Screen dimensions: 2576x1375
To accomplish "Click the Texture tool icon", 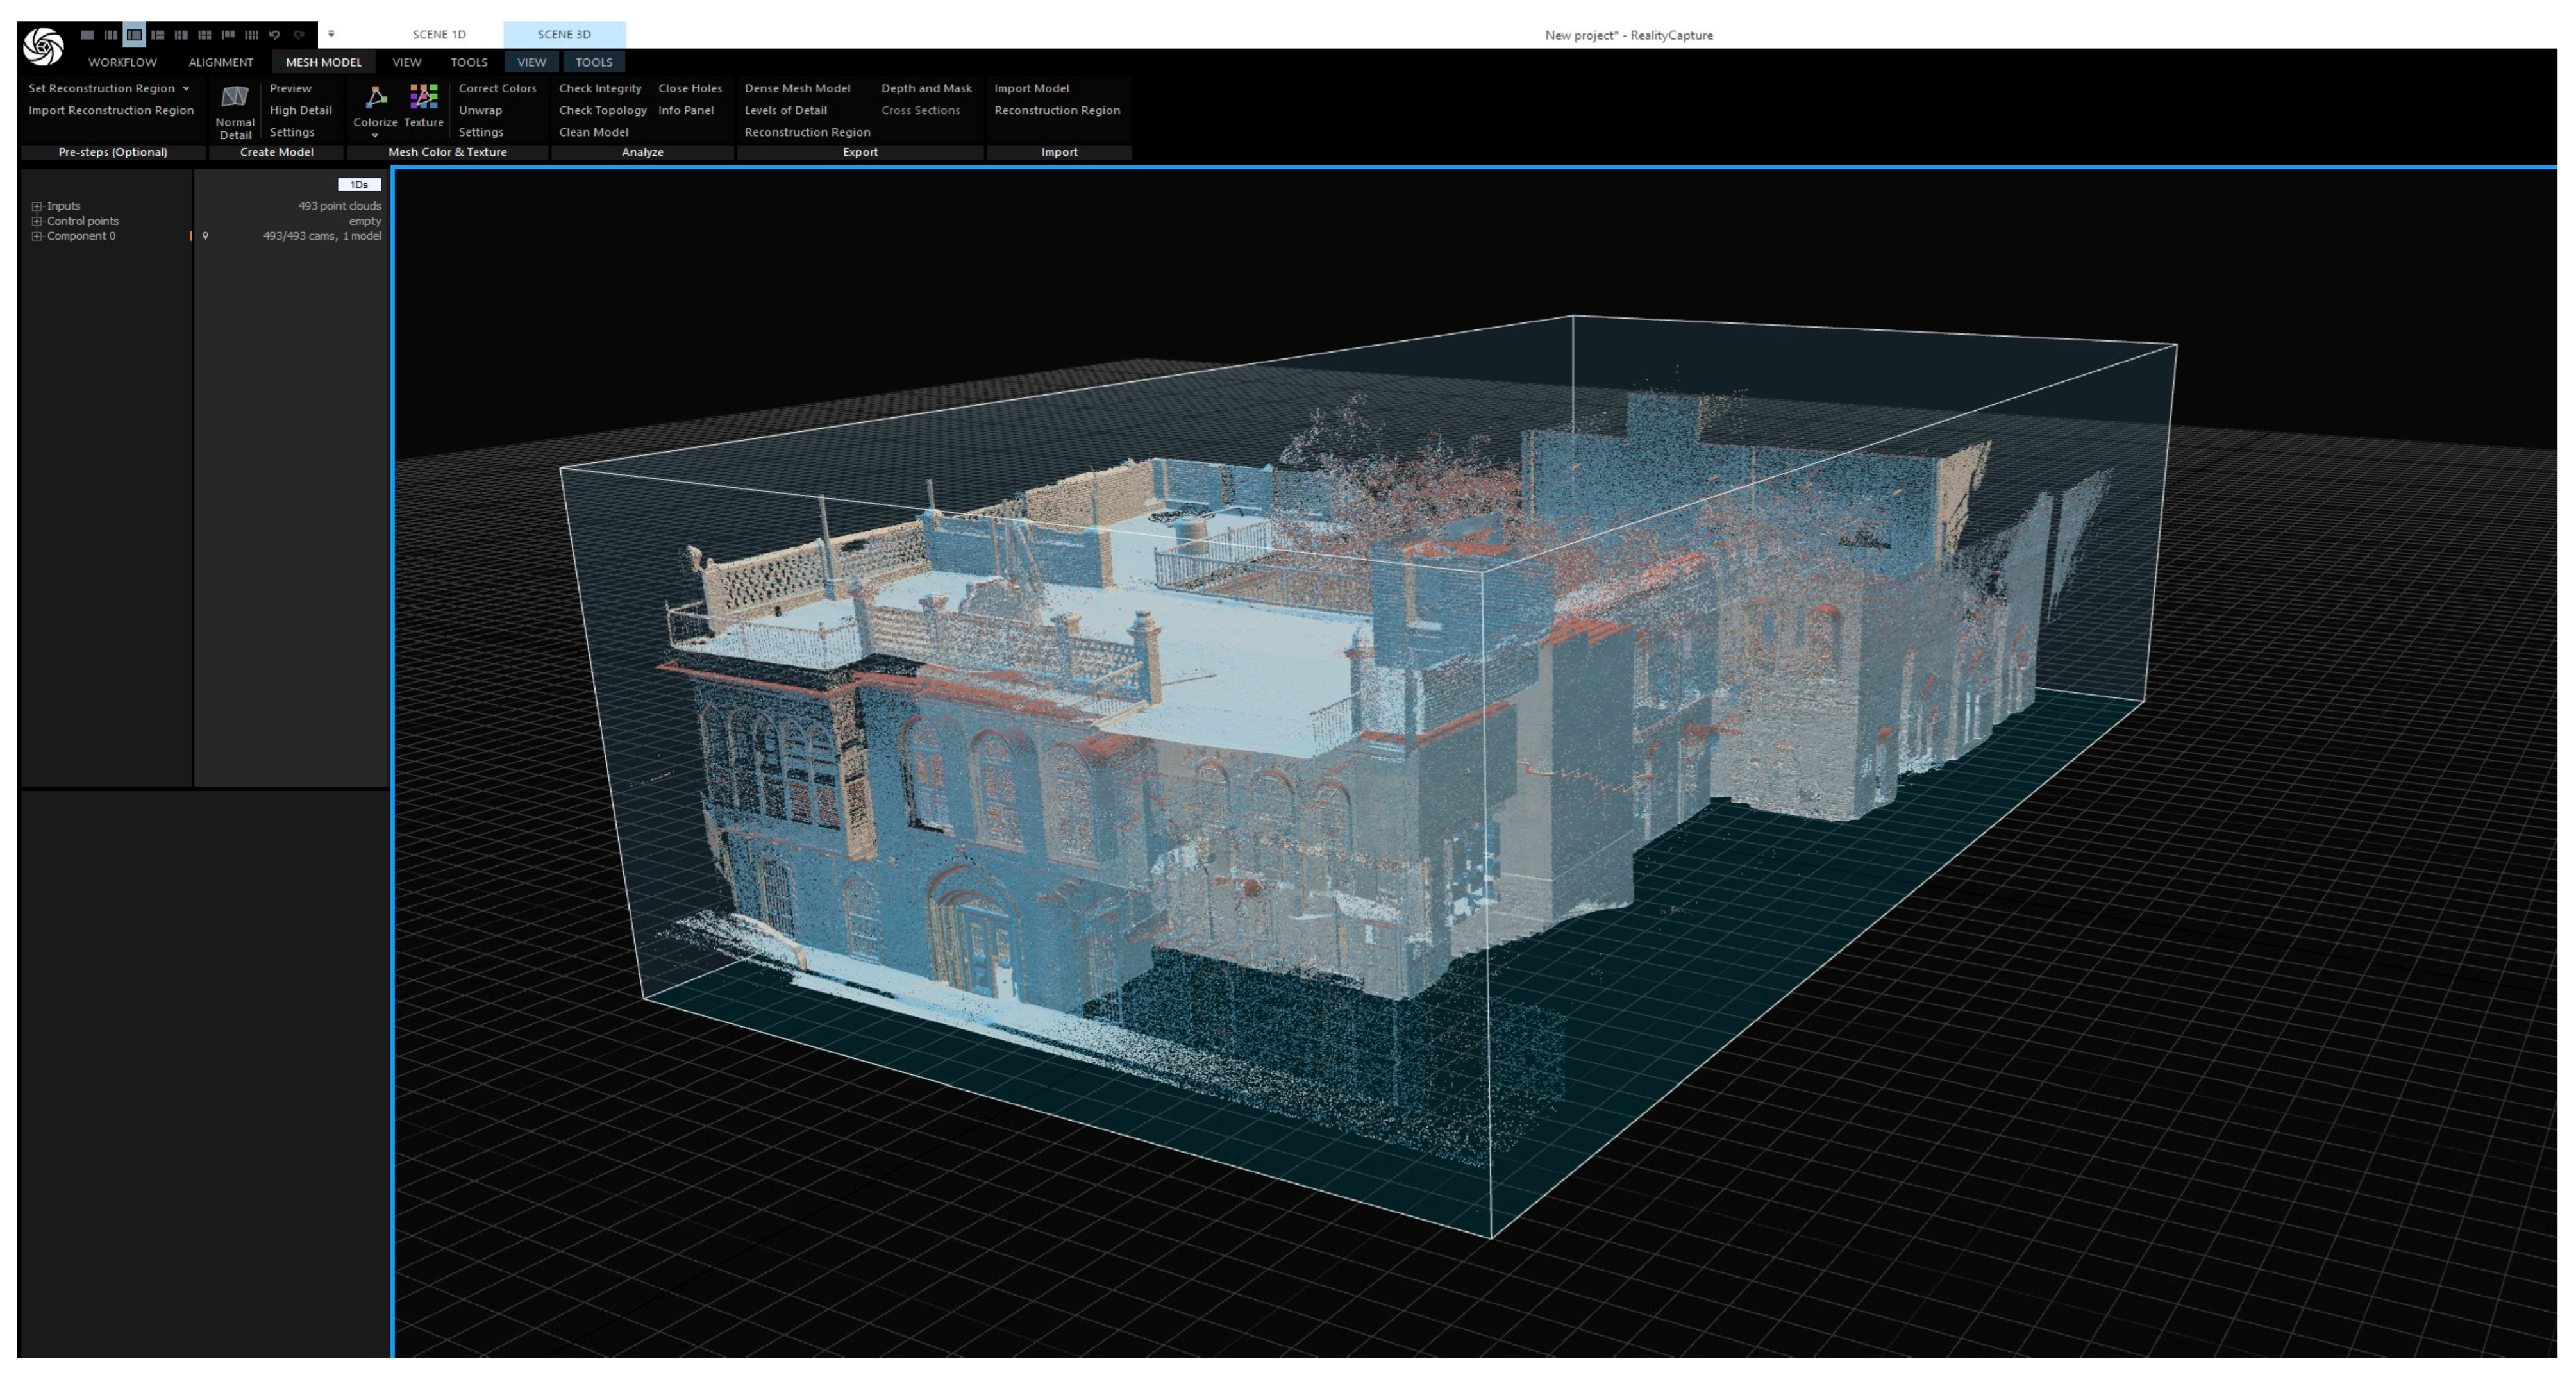I will click(423, 97).
